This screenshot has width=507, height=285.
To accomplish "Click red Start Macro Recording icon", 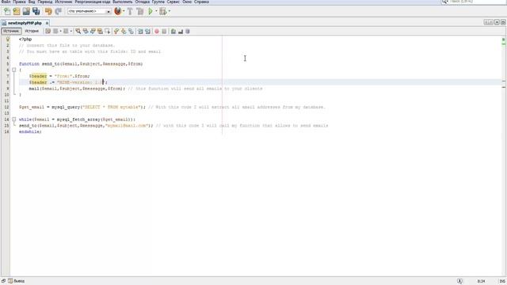I will click(x=157, y=32).
